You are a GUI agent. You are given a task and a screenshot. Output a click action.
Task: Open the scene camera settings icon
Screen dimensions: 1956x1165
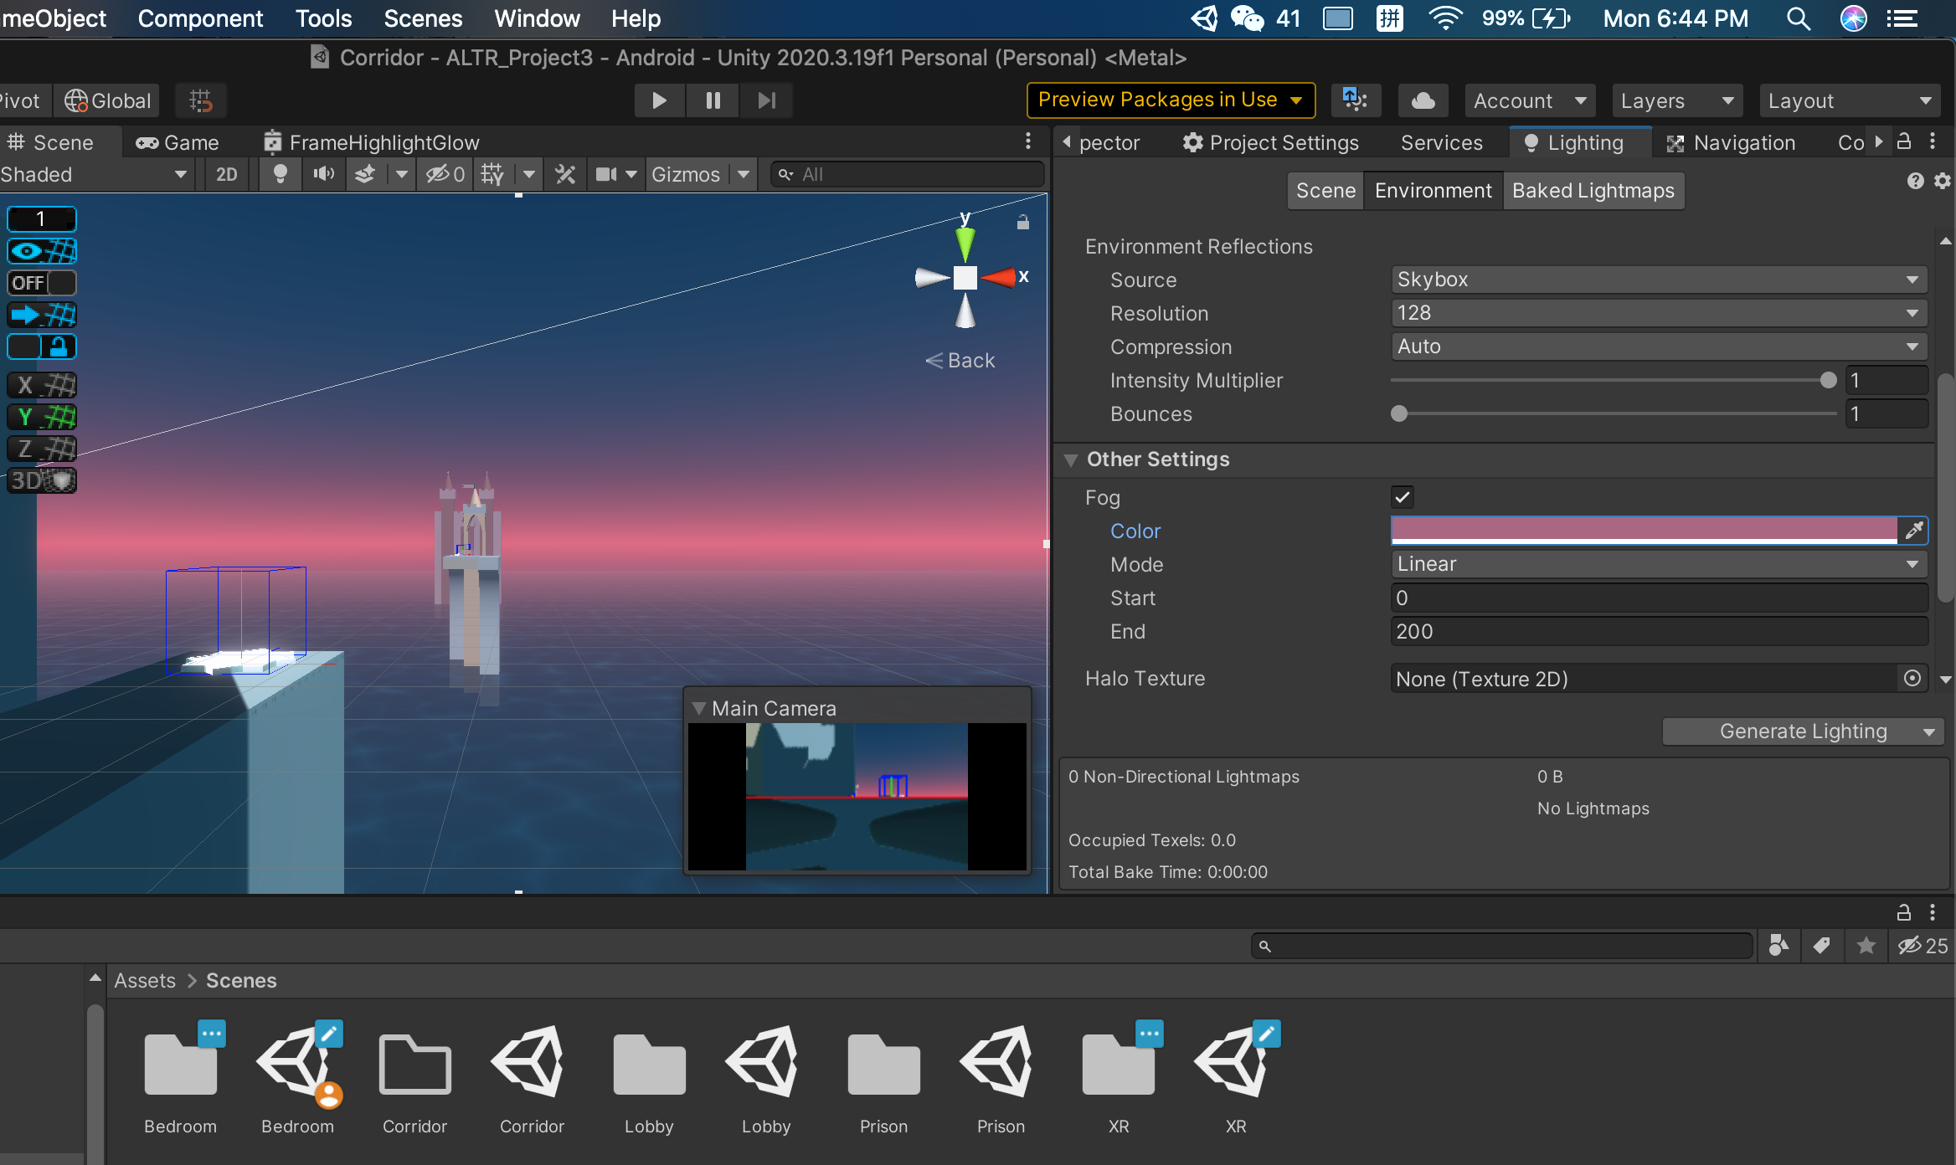[x=606, y=174]
